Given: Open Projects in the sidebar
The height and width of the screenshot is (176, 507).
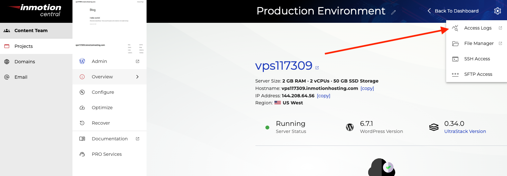Looking at the screenshot, I should (x=24, y=46).
